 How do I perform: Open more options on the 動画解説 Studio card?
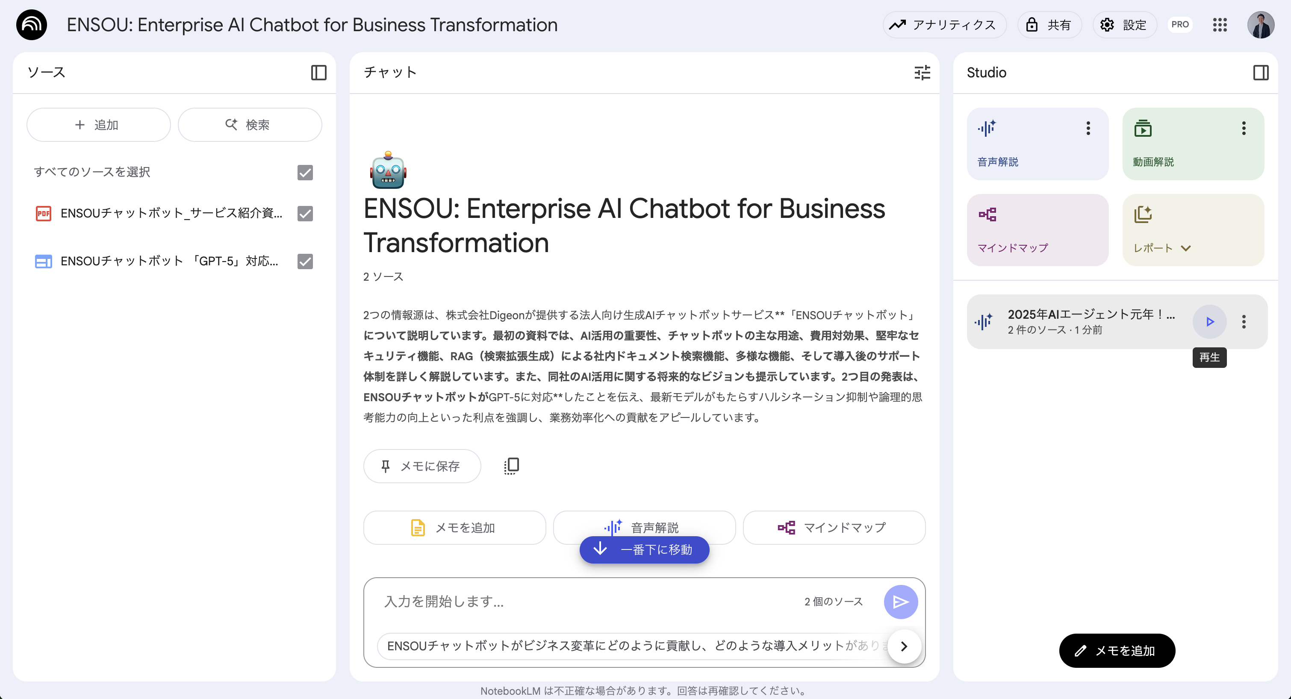(1244, 128)
